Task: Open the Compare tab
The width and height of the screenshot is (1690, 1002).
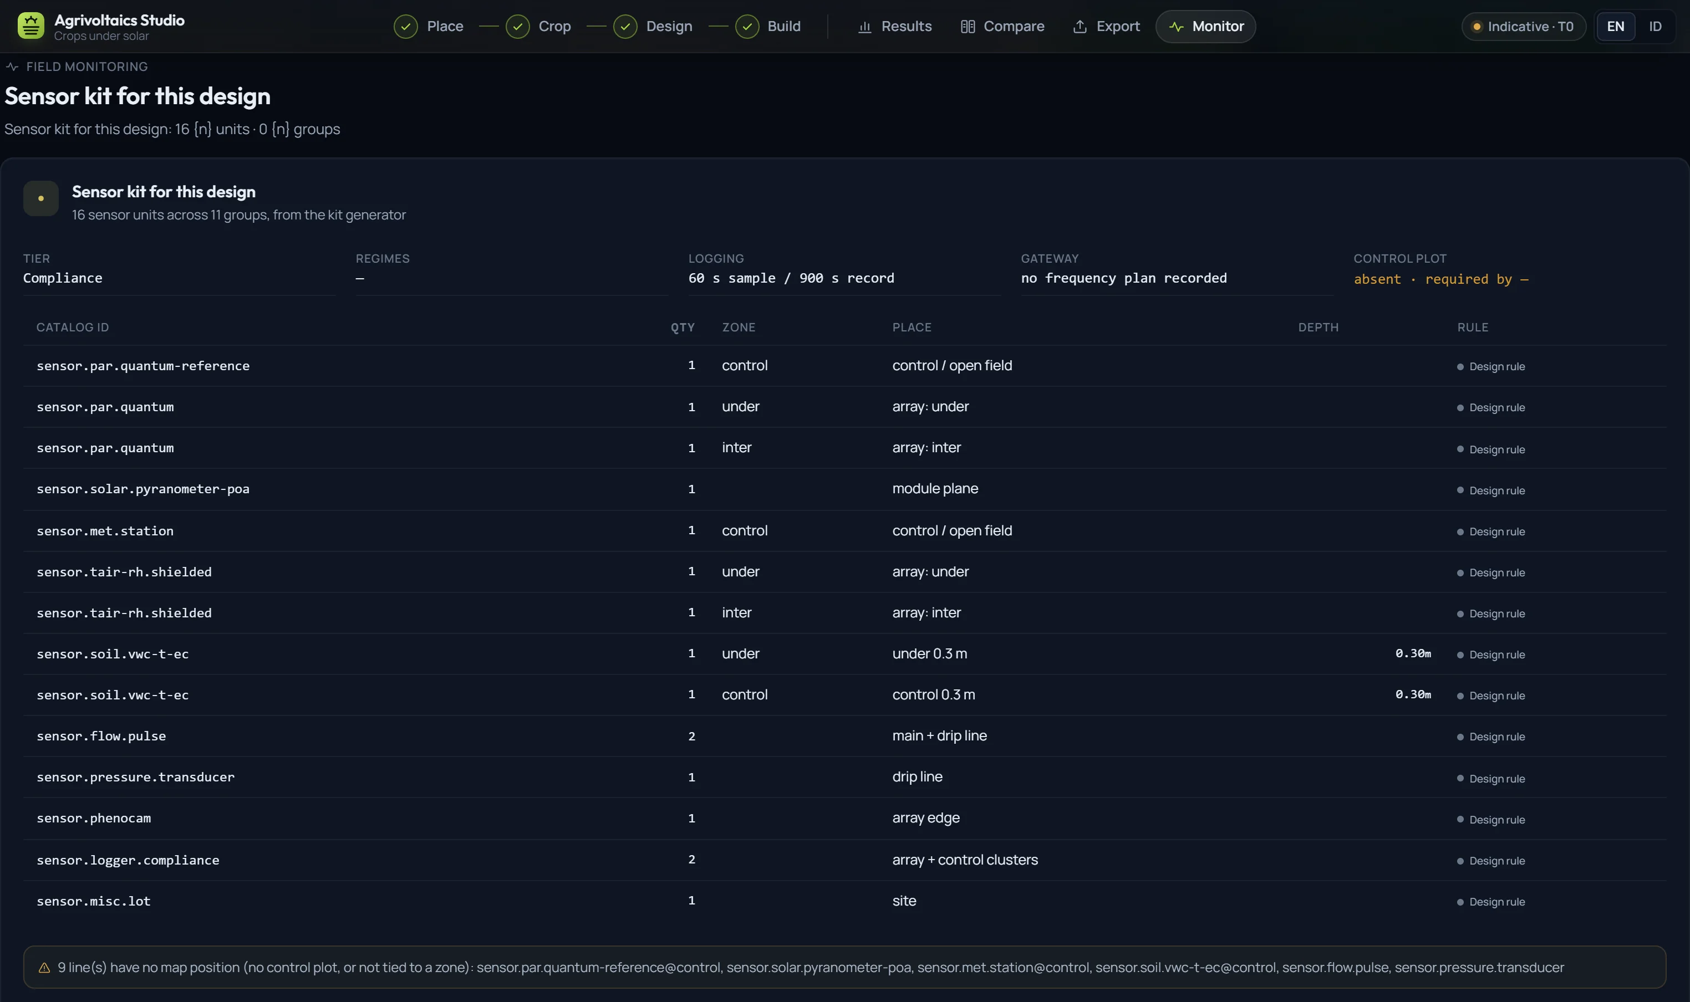Action: tap(1002, 27)
